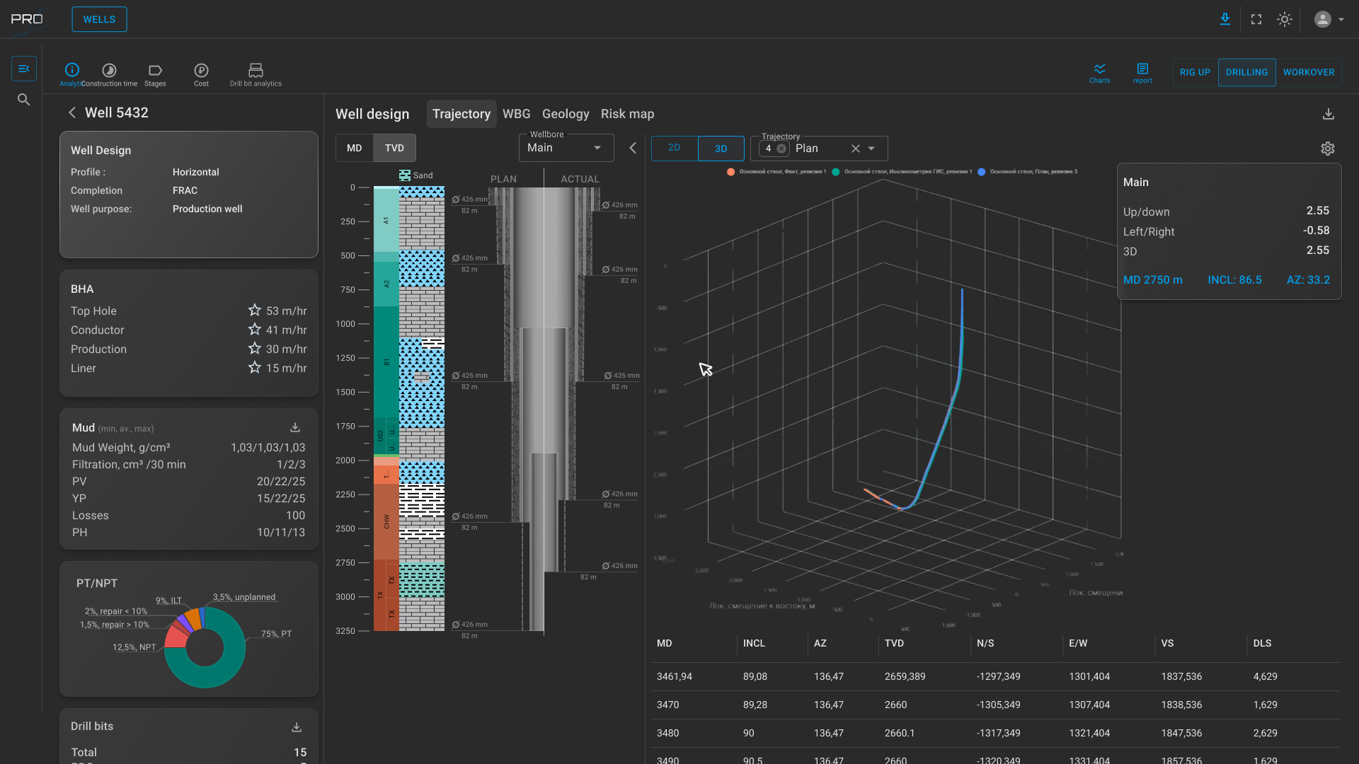Click the WELLS button
Screen dimensions: 1359x764
[x=99, y=19]
